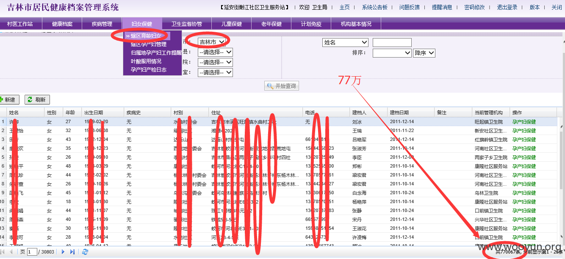The width and height of the screenshot is (565, 259).
Task: Open the 降序 sort order dropdown
Action: click(x=424, y=53)
